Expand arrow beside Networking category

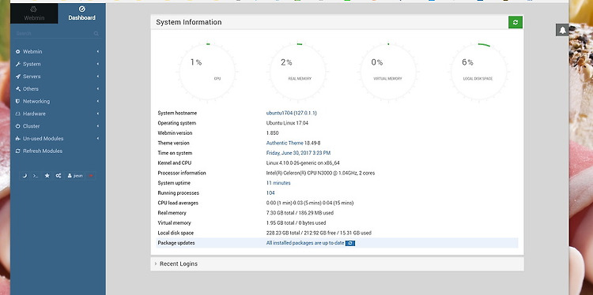point(97,102)
